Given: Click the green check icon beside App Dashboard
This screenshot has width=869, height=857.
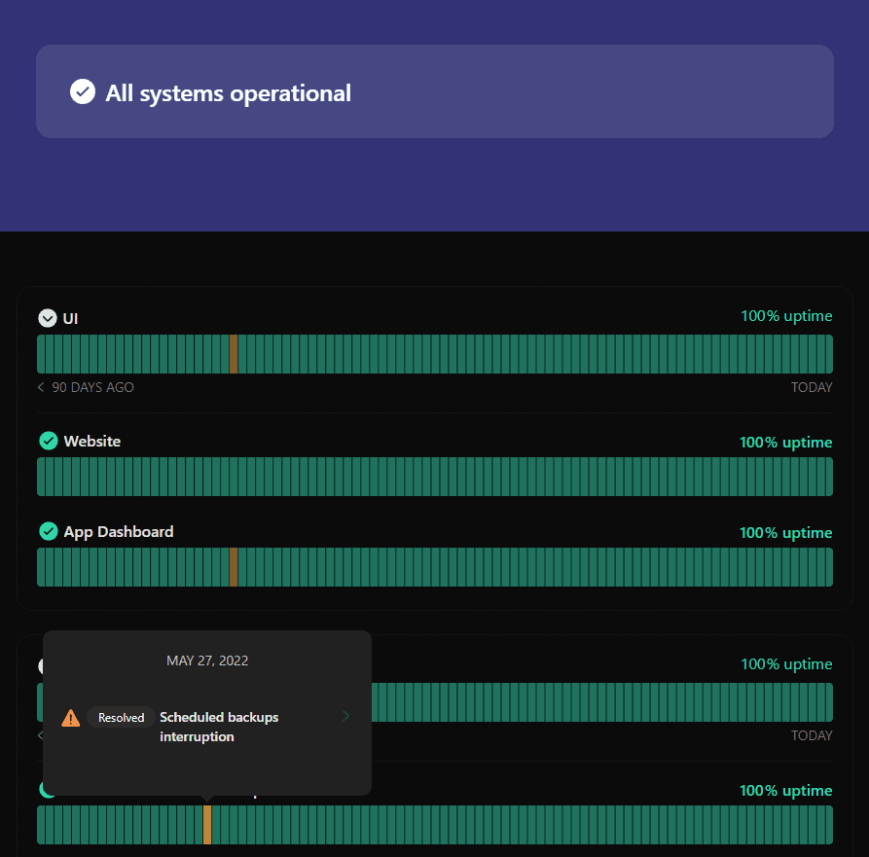Looking at the screenshot, I should pos(48,531).
